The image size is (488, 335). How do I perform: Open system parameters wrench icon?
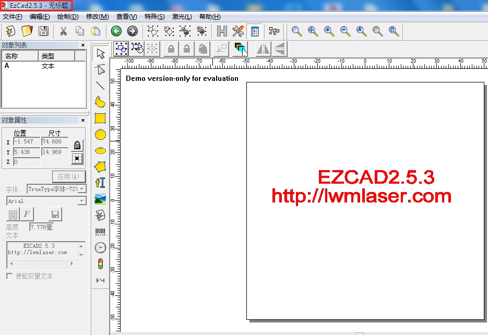coord(238,31)
